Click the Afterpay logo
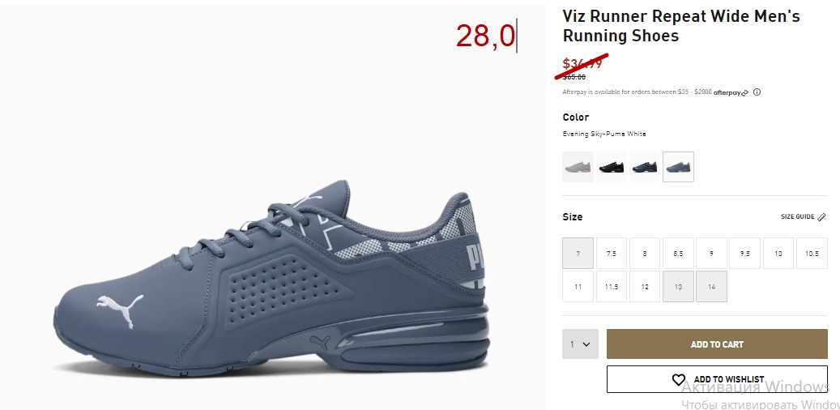Image resolution: width=840 pixels, height=410 pixels. click(x=731, y=92)
